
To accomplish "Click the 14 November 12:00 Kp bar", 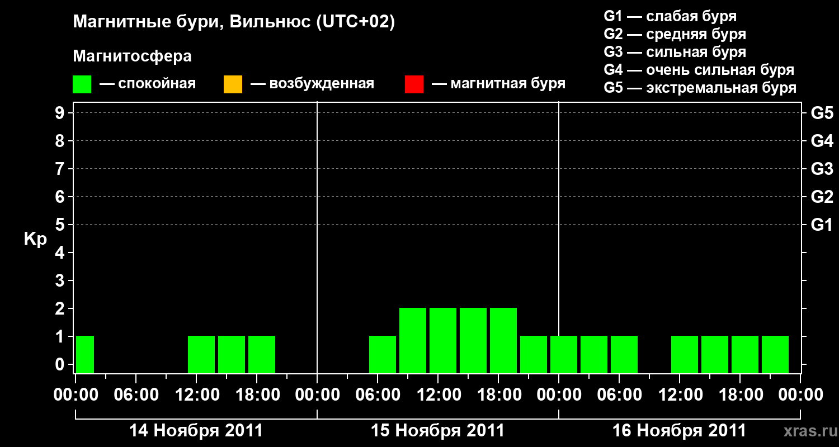I will click(x=201, y=354).
